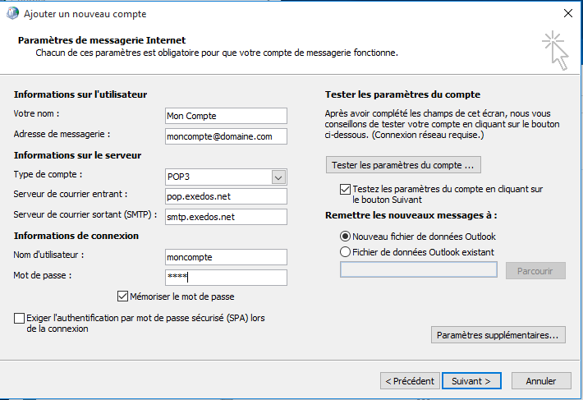Proceed by clicking Suivant
Viewport: 583px width, 400px height.
coord(471,381)
